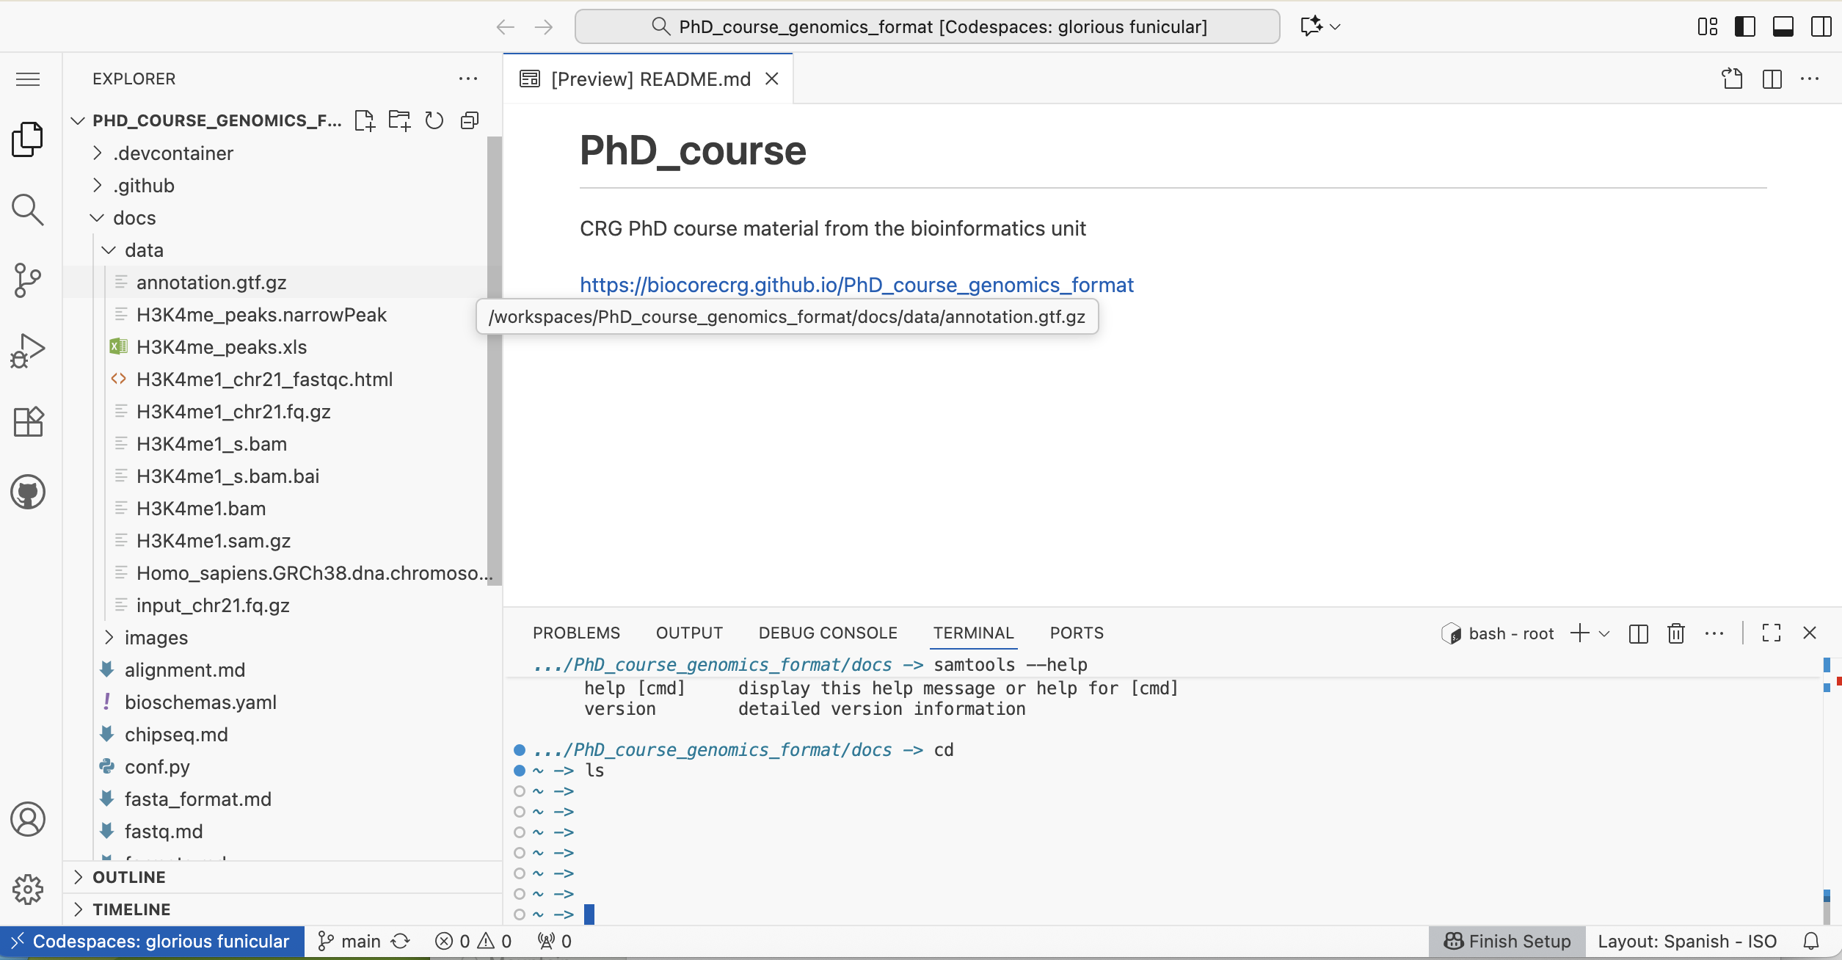Expand the .devcontainer folder
The image size is (1842, 960).
point(173,153)
